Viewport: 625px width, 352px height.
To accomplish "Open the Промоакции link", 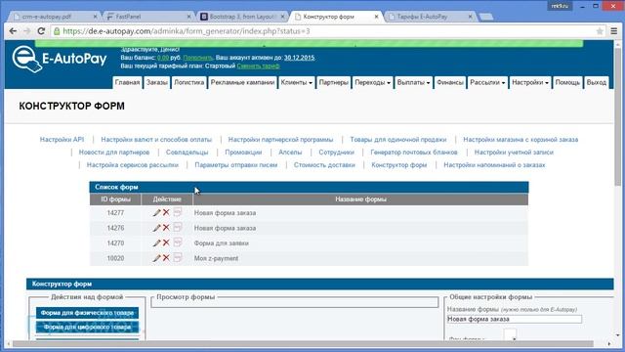I will 243,153.
